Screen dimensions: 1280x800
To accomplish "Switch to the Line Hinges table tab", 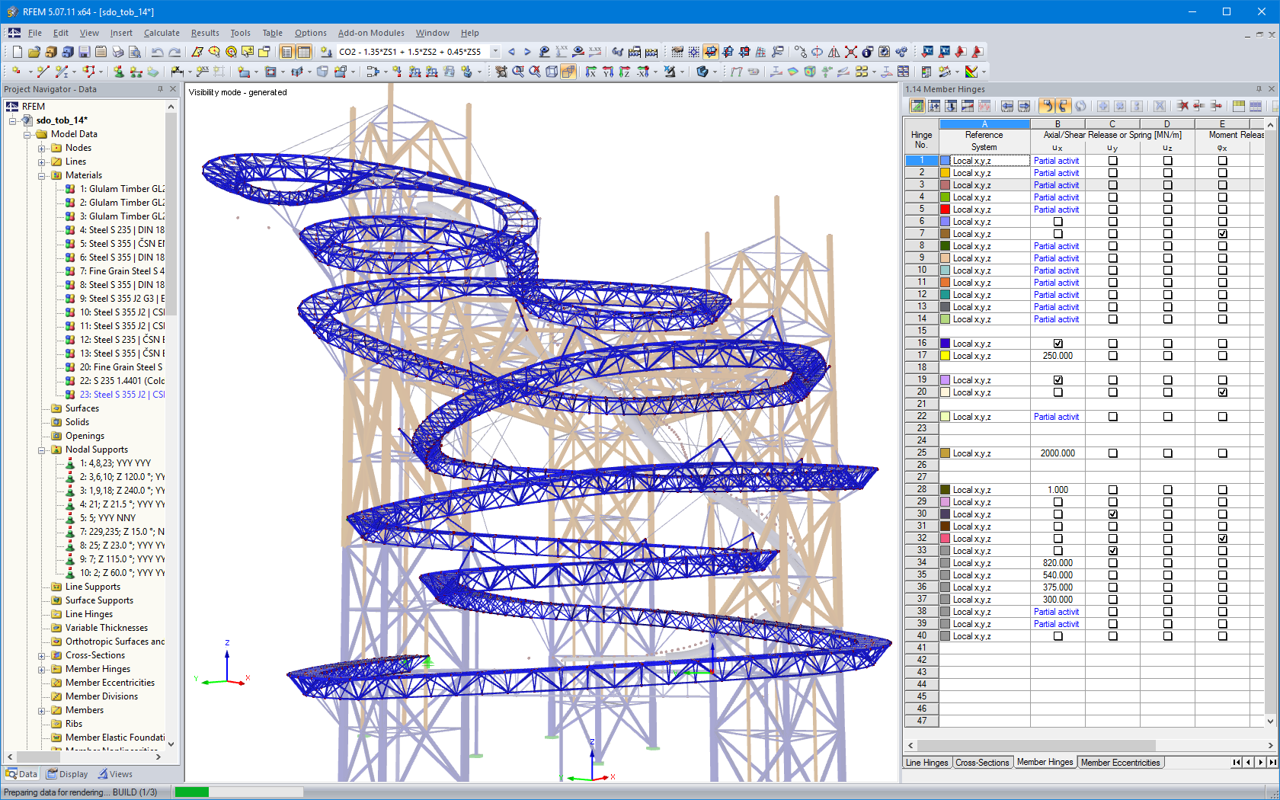I will (x=927, y=763).
